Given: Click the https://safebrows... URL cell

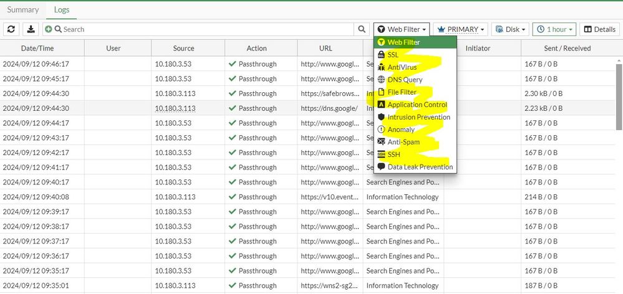Looking at the screenshot, I should (330, 93).
